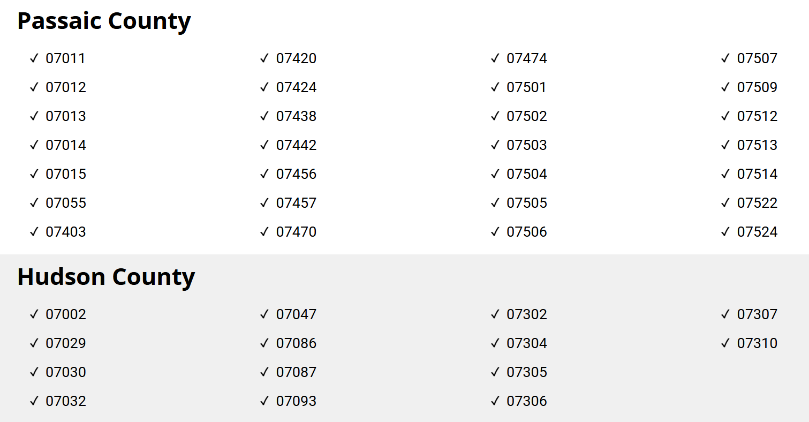Screen dimensions: 809x422
Task: Click the checkmark beside 07002
Action: point(34,314)
